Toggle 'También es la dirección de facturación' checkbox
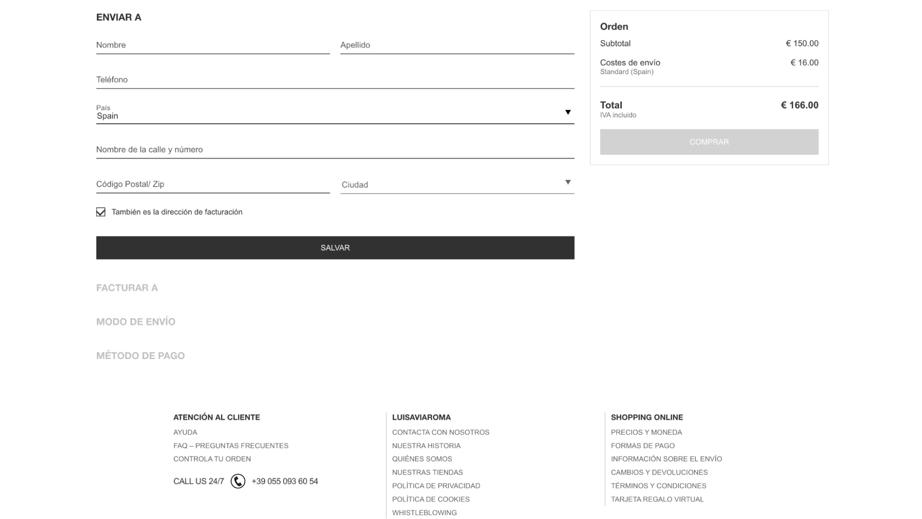922x519 pixels. pyautogui.click(x=101, y=212)
